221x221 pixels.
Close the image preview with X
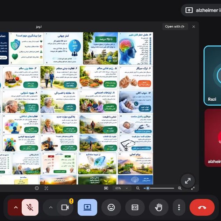pos(194,27)
